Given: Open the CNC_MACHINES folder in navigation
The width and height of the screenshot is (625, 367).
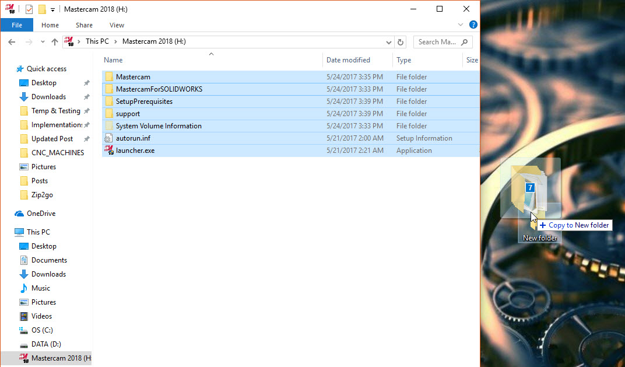Looking at the screenshot, I should 58,152.
